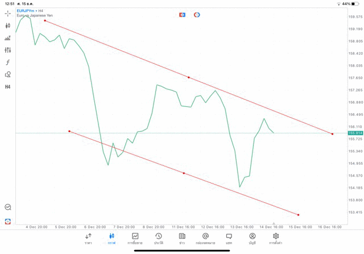Open the candlestick chart type selector
Screen dimensions: 364x254
[7, 26]
